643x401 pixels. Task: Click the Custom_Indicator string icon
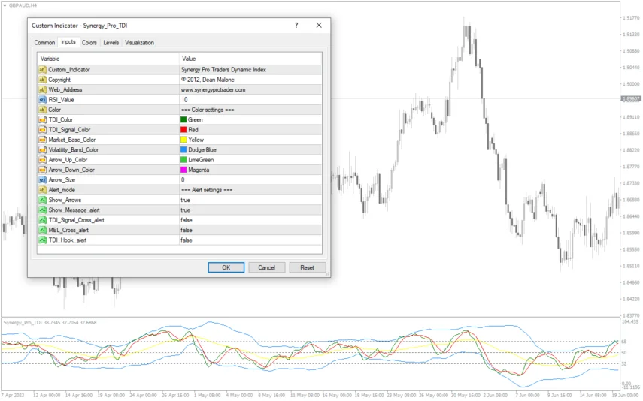pyautogui.click(x=43, y=70)
